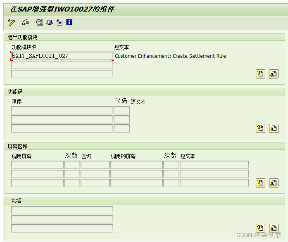
Task: Click the third function module name field
Action: point(62,74)
